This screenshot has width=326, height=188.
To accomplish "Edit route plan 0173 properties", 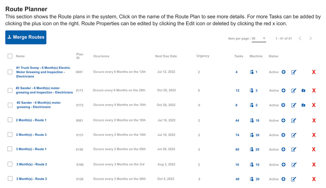I will click(294, 90).
